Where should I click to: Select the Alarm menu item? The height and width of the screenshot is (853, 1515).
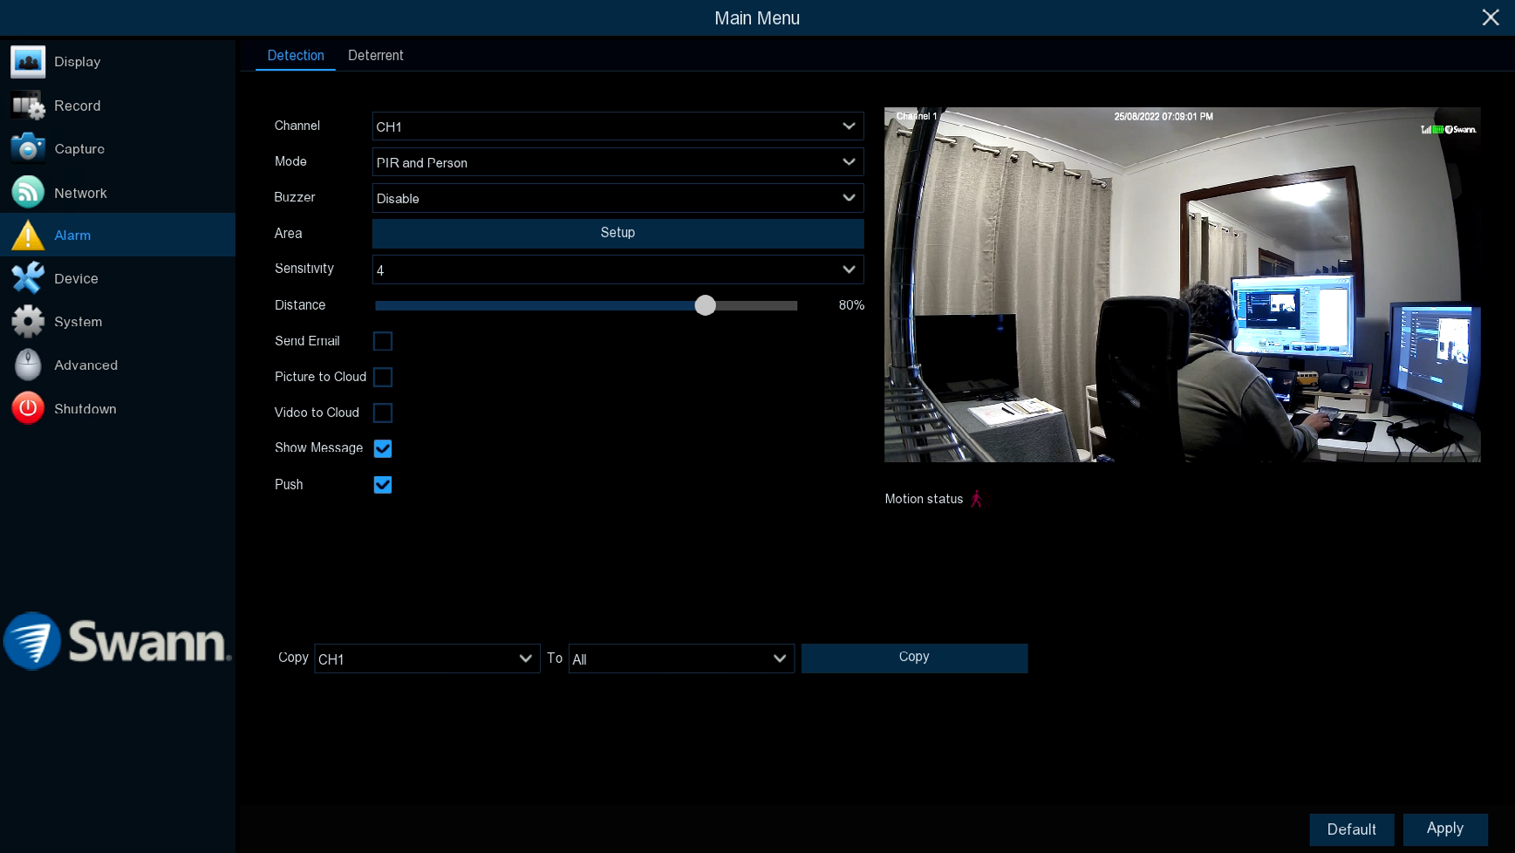click(x=118, y=235)
